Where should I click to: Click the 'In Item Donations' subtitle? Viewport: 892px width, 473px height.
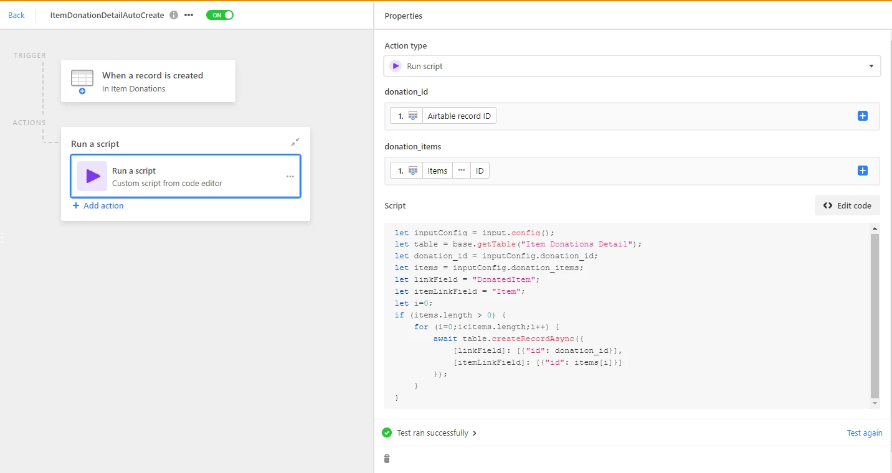tap(134, 88)
